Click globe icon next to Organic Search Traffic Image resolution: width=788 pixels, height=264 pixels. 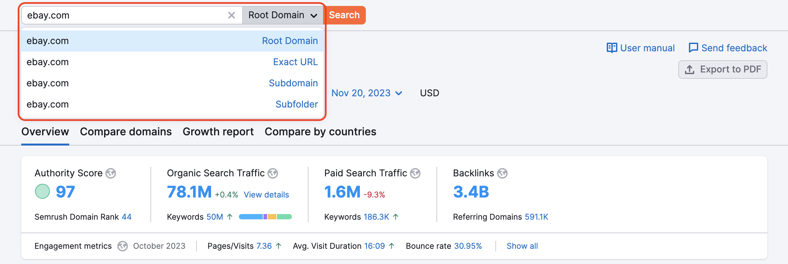[273, 173]
